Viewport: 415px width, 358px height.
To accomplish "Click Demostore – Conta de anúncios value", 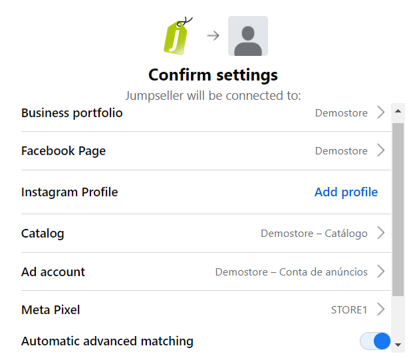I will 291,271.
